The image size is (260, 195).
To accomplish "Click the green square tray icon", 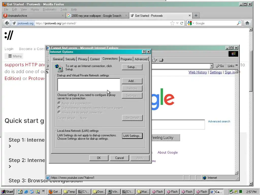I will pos(241,192).
